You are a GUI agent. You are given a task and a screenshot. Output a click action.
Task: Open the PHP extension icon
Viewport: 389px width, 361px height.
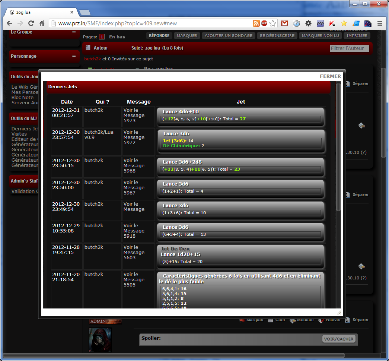320,23
